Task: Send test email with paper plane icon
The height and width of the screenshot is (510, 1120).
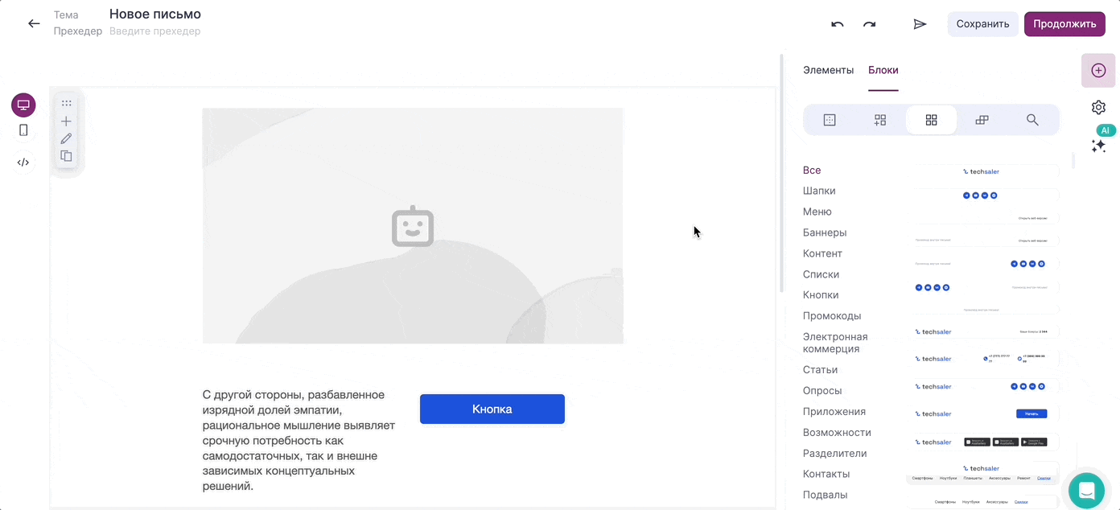Action: coord(920,24)
